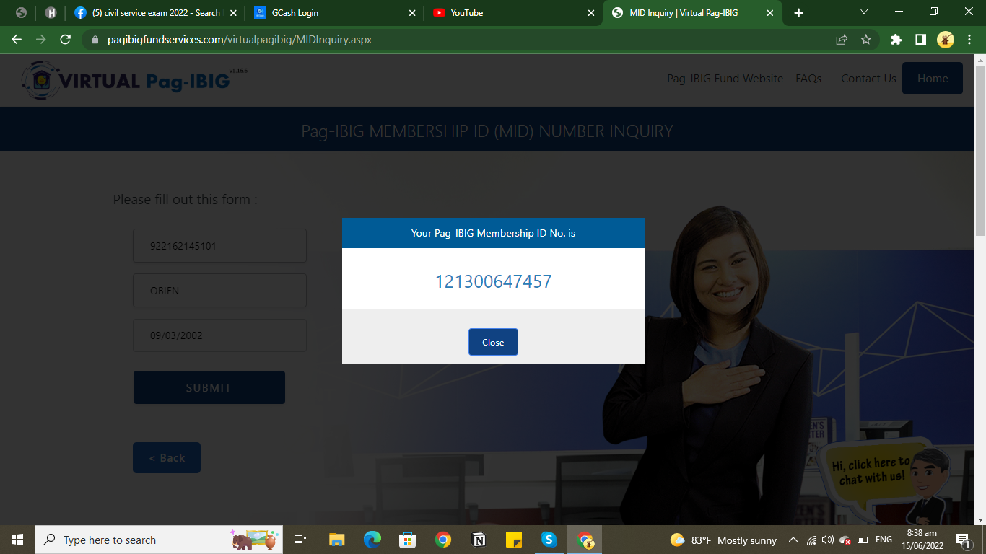Screen dimensions: 986x554
Task: Open a new browser tab
Action: pyautogui.click(x=798, y=13)
